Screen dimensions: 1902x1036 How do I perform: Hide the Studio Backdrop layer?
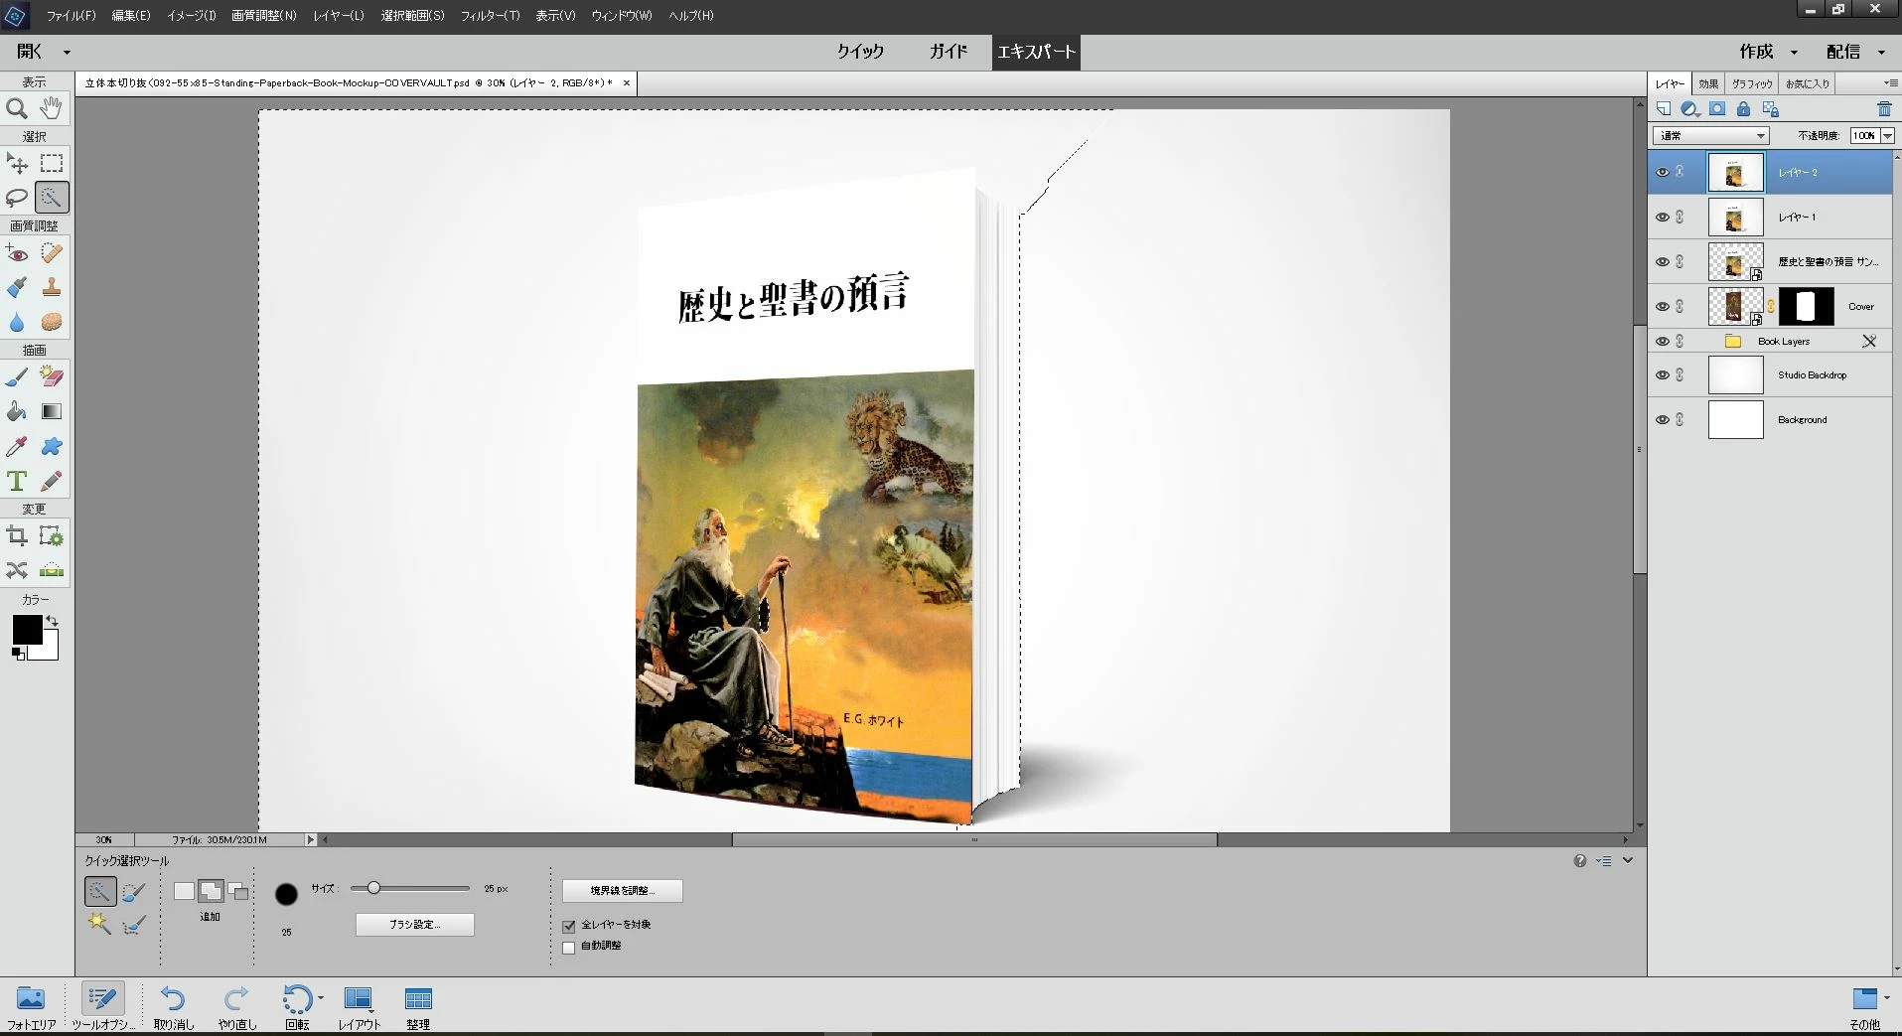click(x=1662, y=374)
